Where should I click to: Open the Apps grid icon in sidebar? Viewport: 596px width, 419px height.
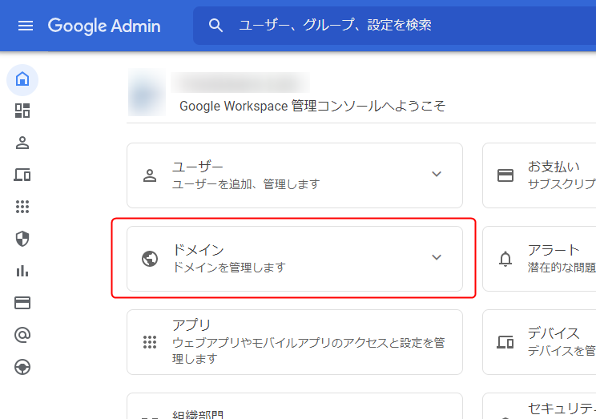coord(22,207)
